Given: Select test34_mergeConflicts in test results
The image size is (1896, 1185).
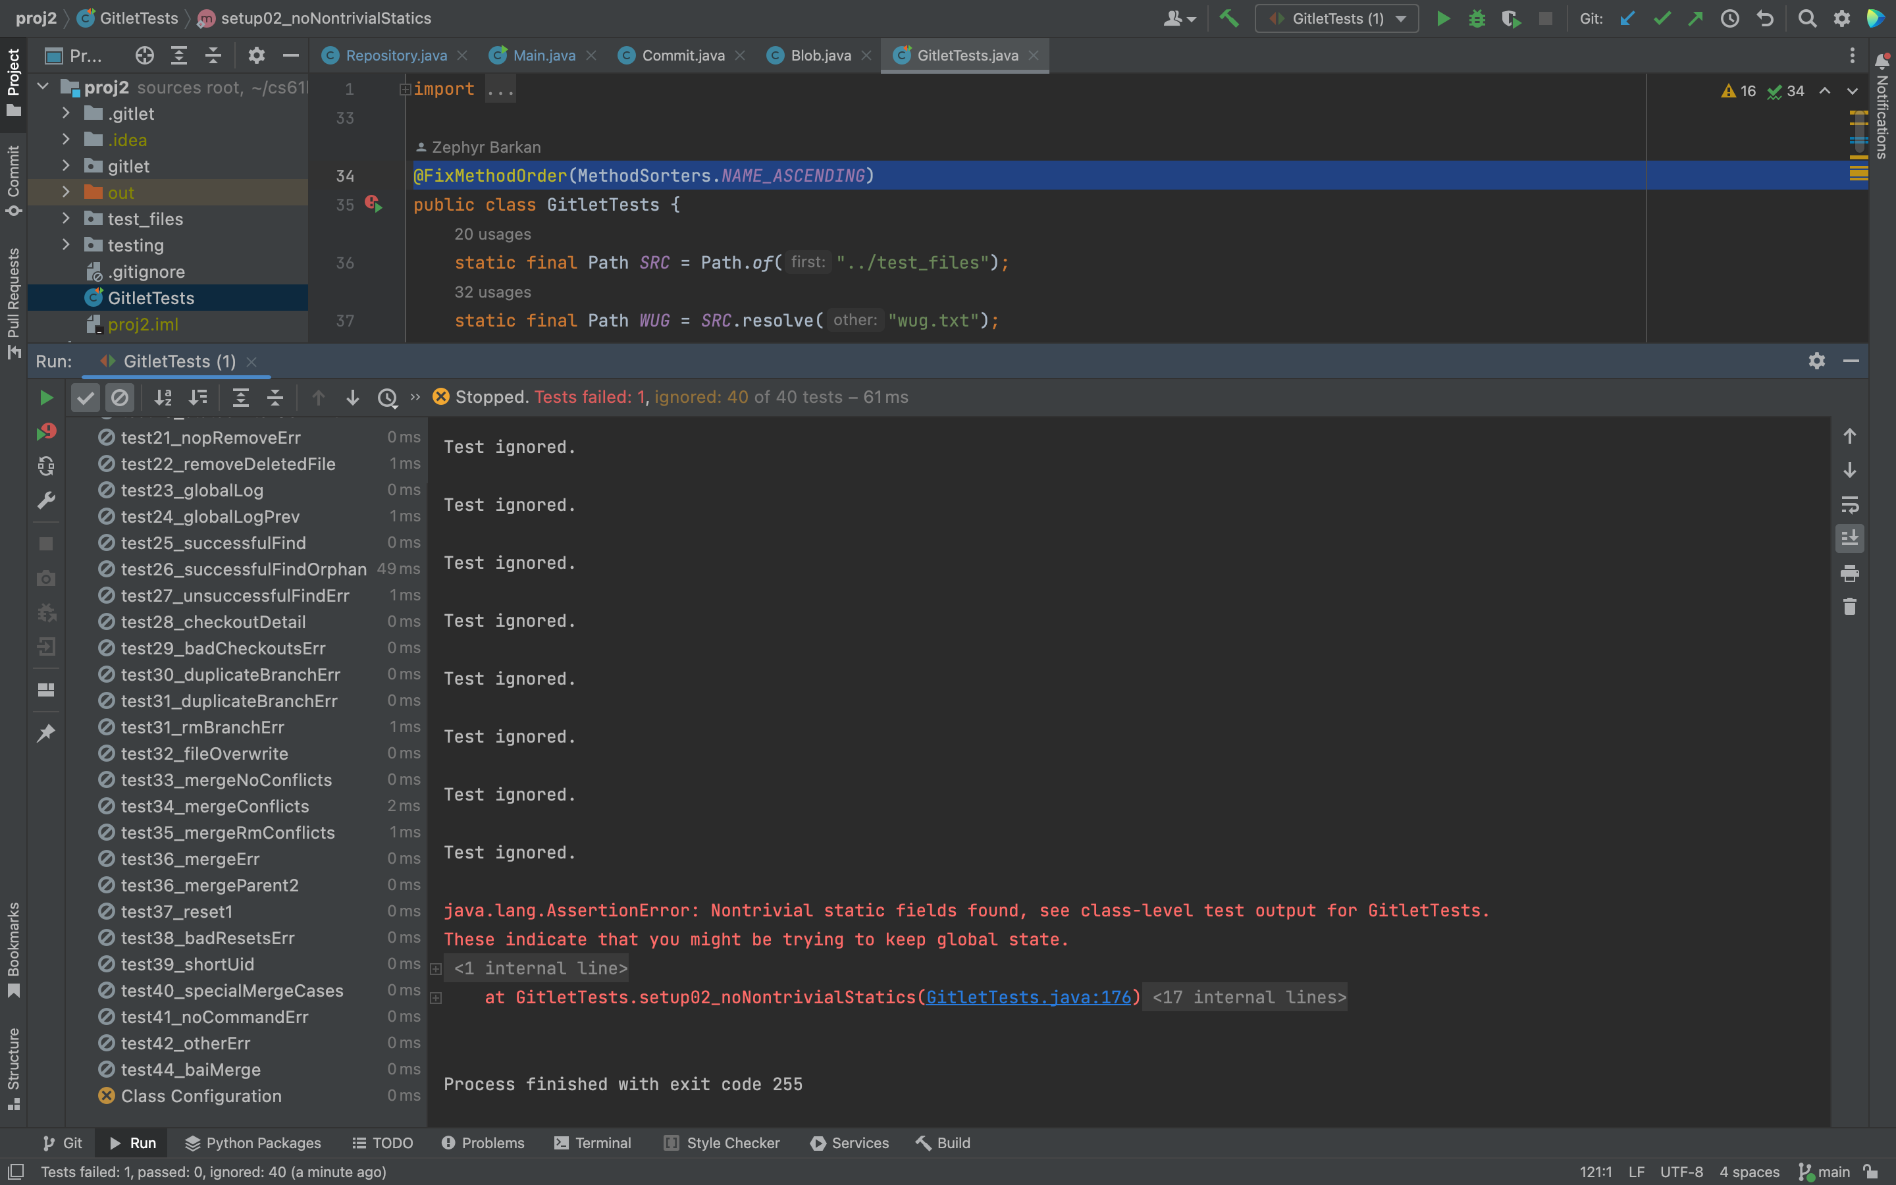Looking at the screenshot, I should tap(215, 806).
